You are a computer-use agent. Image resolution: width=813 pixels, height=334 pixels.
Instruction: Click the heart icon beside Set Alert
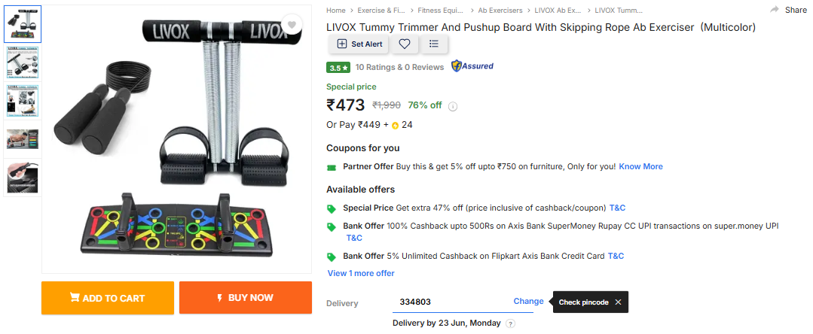(405, 44)
